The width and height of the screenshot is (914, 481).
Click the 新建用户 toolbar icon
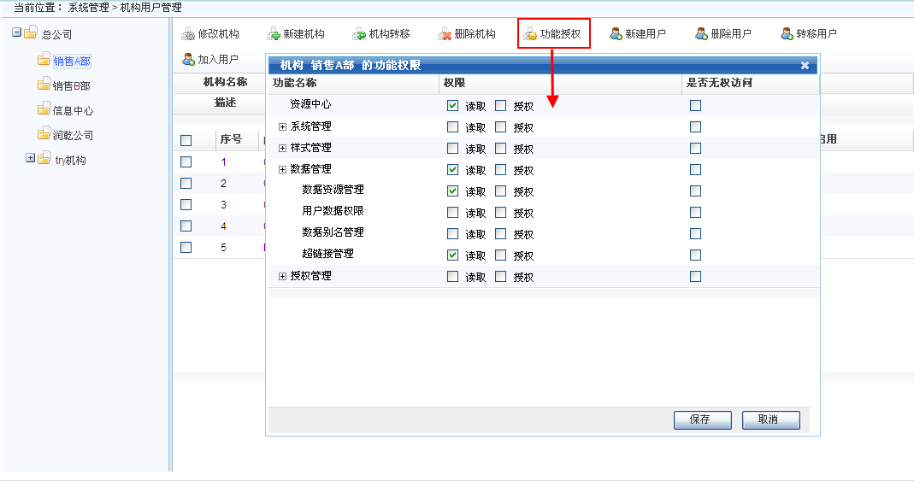point(616,34)
